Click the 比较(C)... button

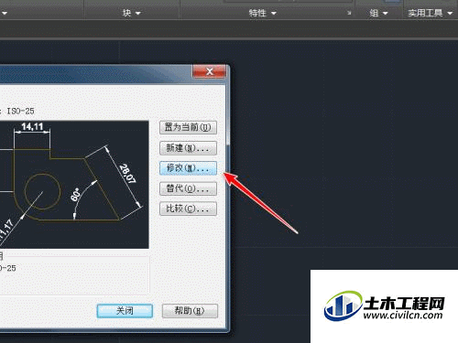[x=188, y=209]
